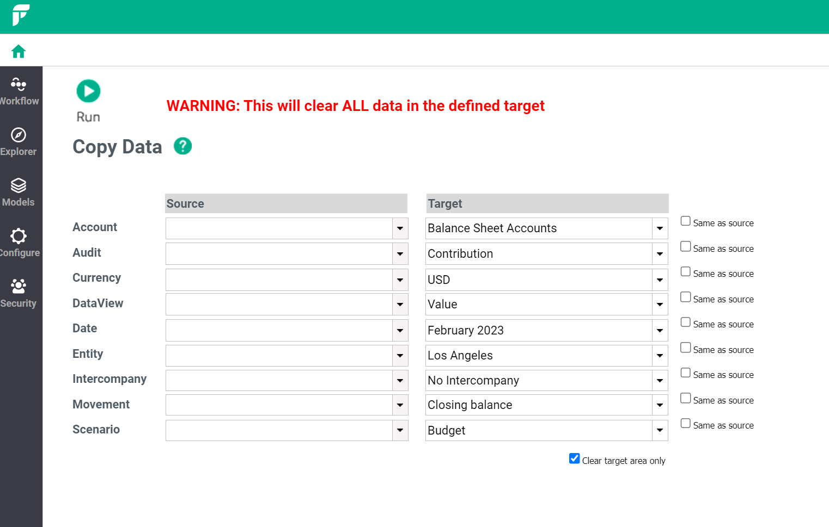Expand the Source DataView dropdown arrow
Screen dimensions: 829x527
[400, 305]
